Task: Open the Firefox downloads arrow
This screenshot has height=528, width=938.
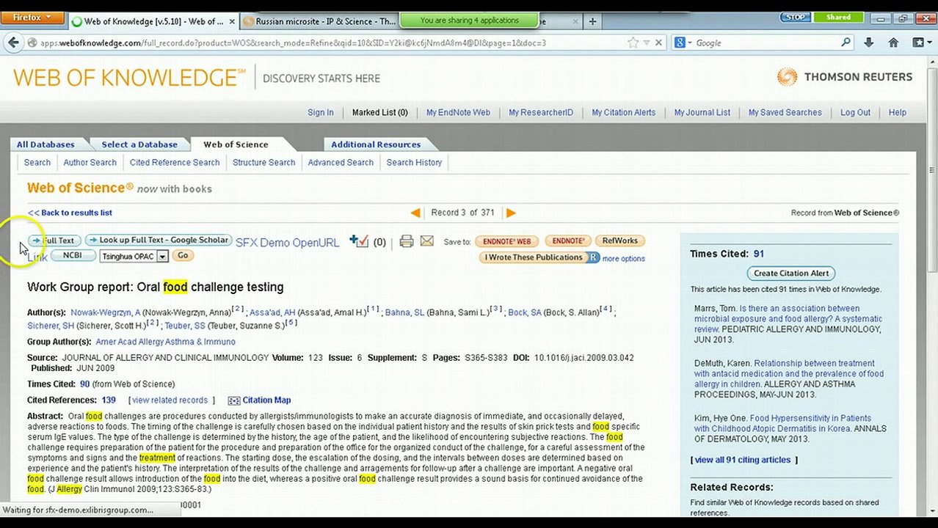Action: click(x=868, y=43)
